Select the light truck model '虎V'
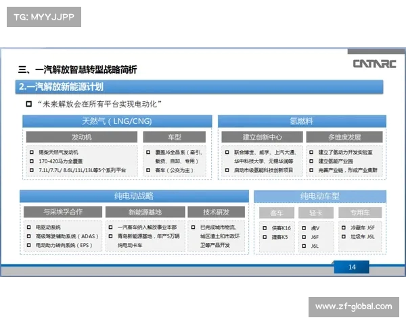This screenshot has width=406, height=324. click(x=315, y=228)
